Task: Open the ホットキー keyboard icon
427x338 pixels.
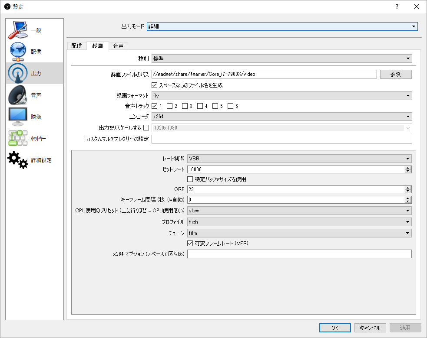Action: [x=18, y=138]
